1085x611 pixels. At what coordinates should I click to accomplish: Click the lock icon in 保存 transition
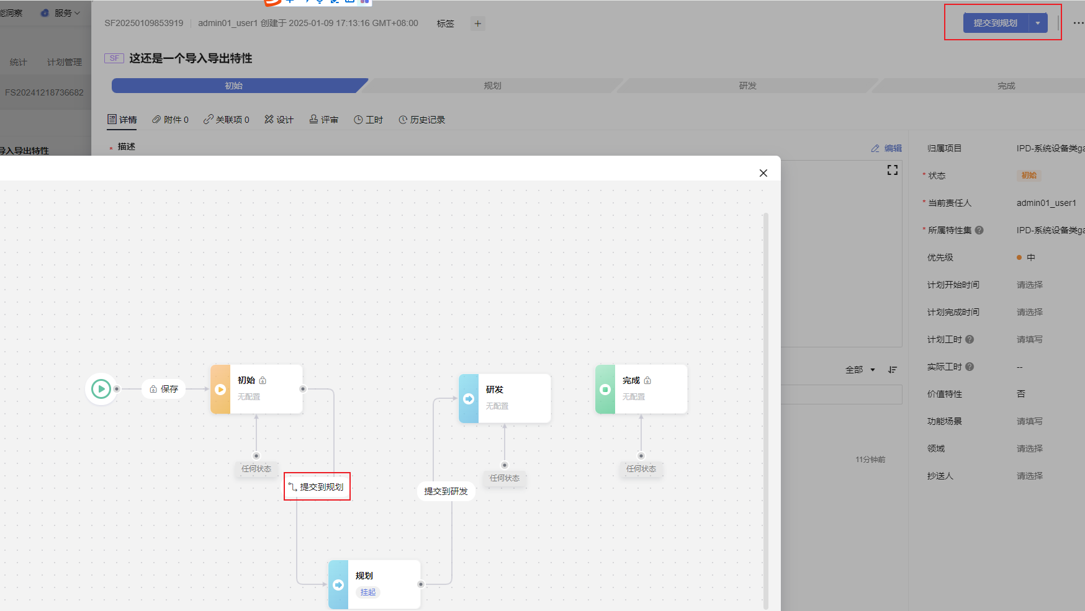pos(153,389)
